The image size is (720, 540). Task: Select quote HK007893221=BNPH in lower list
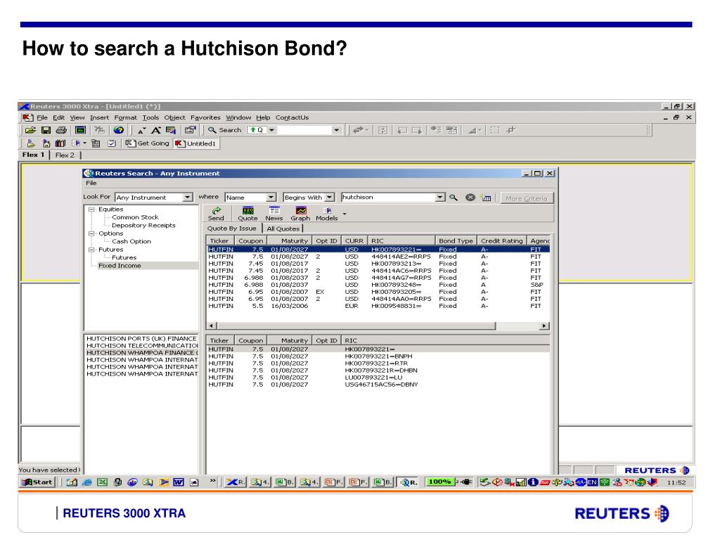click(x=378, y=356)
